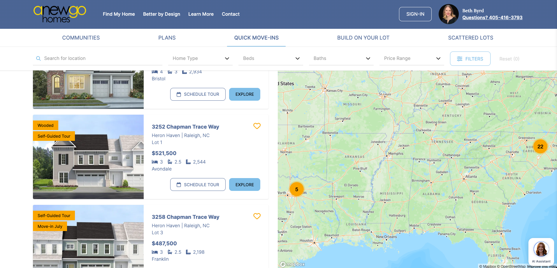Screen dimensions: 557x268
Task: Click the map cluster marker showing 22
Action: tap(540, 147)
